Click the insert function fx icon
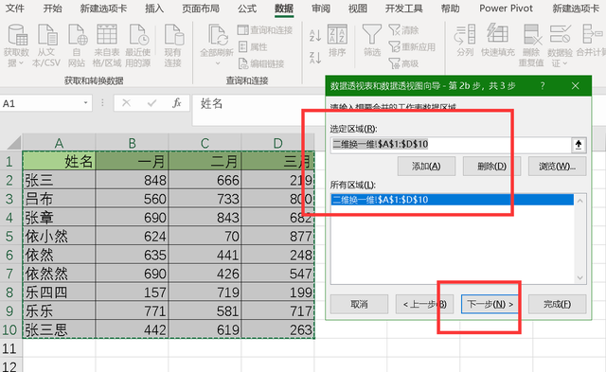Screen dimensions: 606x372 pos(177,103)
